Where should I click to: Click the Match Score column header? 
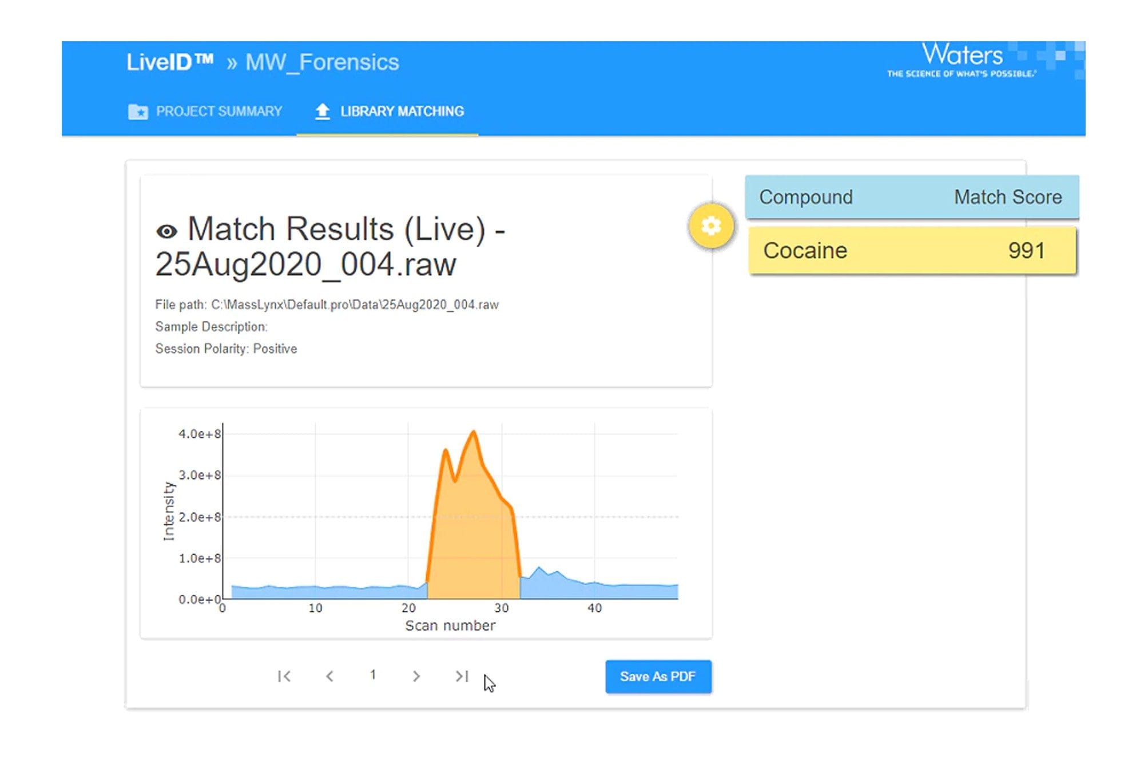1008,197
